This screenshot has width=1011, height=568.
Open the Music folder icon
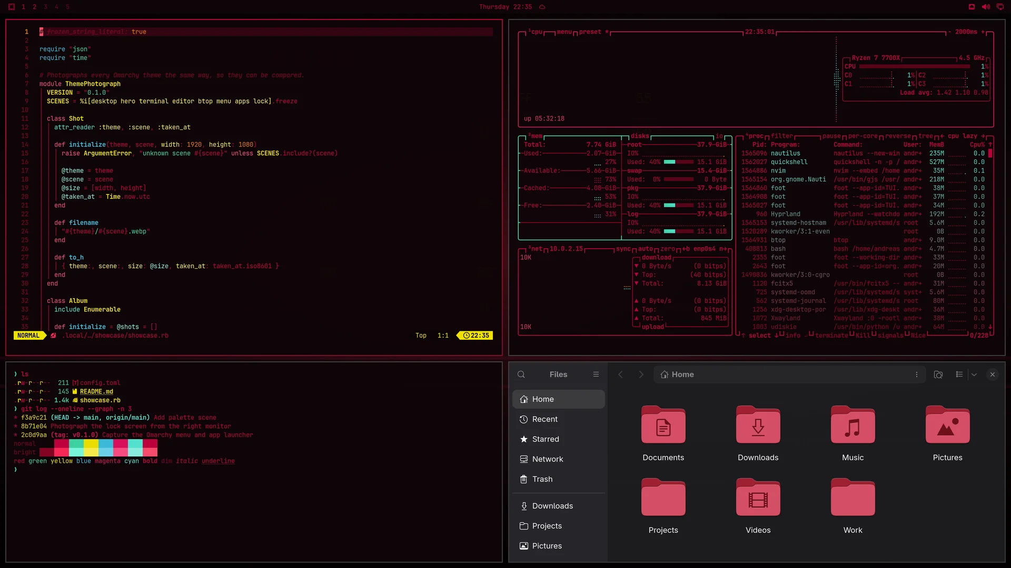pos(853,425)
